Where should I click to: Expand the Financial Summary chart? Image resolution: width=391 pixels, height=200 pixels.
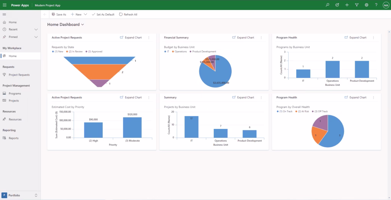click(243, 38)
